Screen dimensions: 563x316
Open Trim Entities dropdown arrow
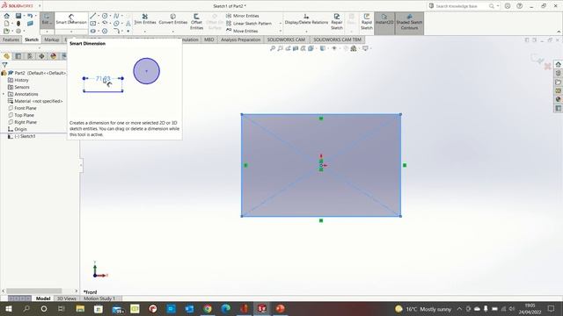pos(145,32)
